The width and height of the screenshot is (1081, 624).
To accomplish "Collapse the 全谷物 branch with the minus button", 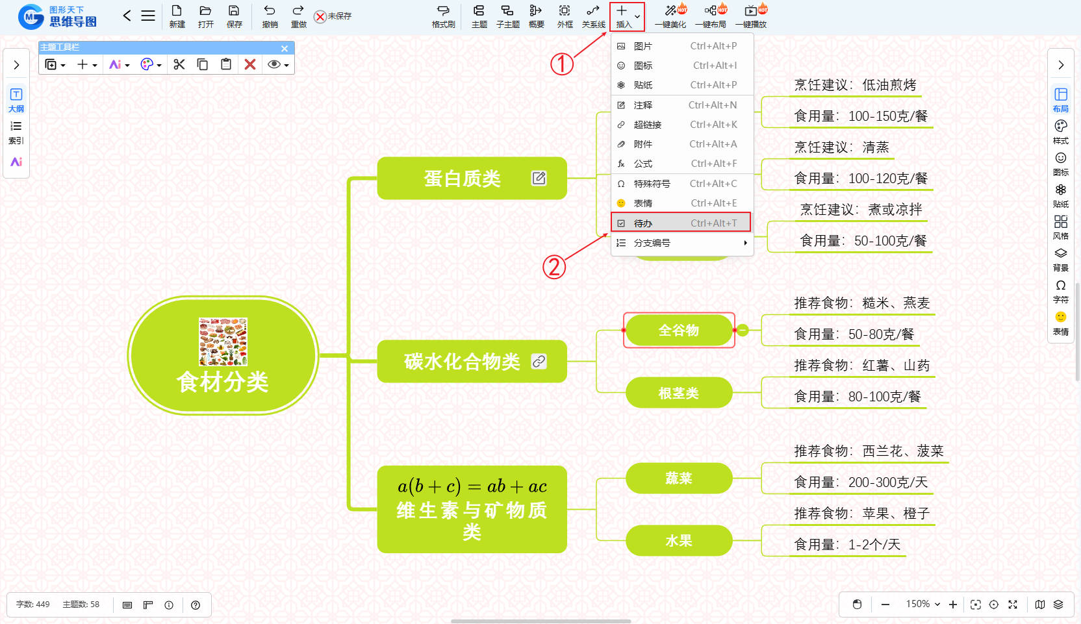I will pos(743,330).
